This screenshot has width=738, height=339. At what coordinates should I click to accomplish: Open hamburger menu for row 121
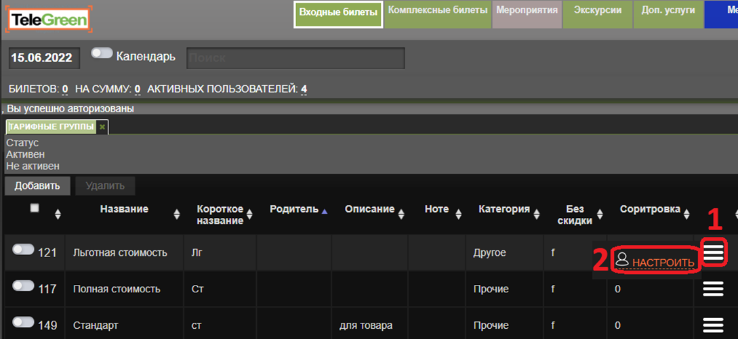(714, 252)
